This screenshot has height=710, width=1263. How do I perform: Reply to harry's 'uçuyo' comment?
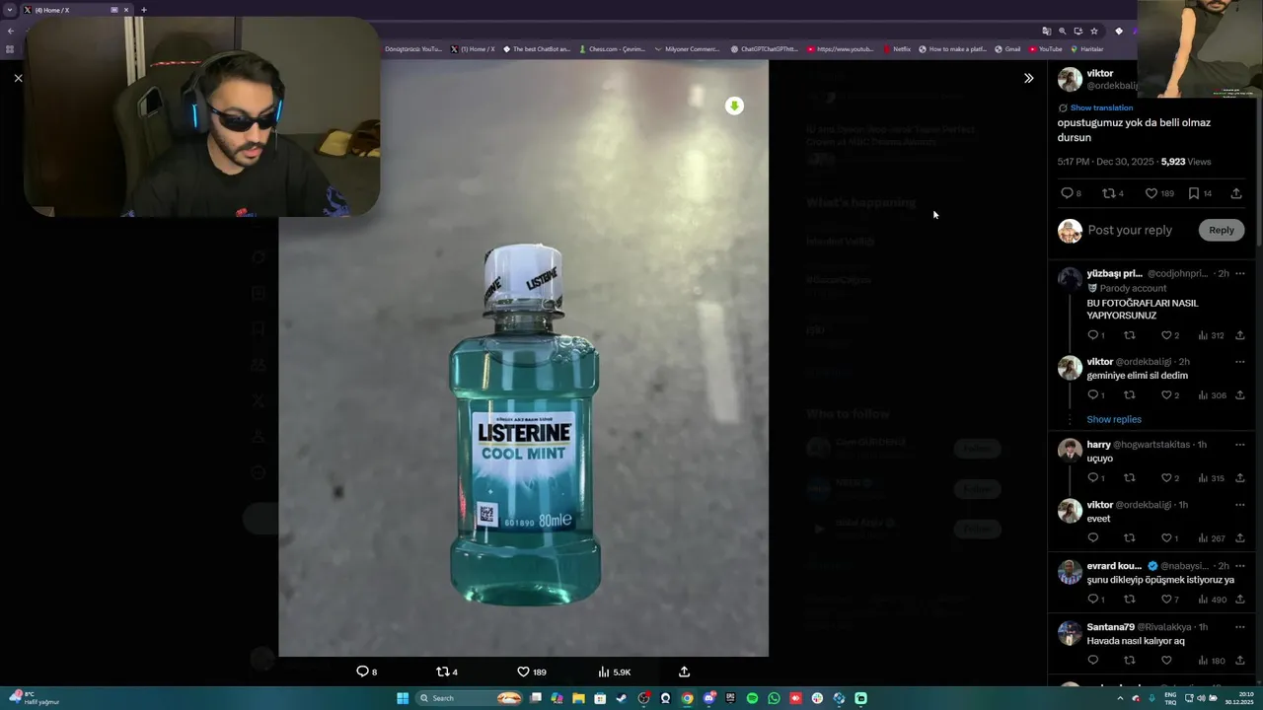1095,478
